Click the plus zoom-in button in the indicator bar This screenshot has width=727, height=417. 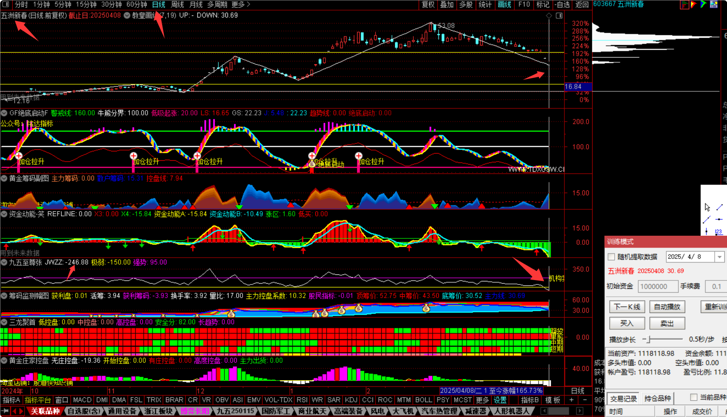click(x=571, y=400)
